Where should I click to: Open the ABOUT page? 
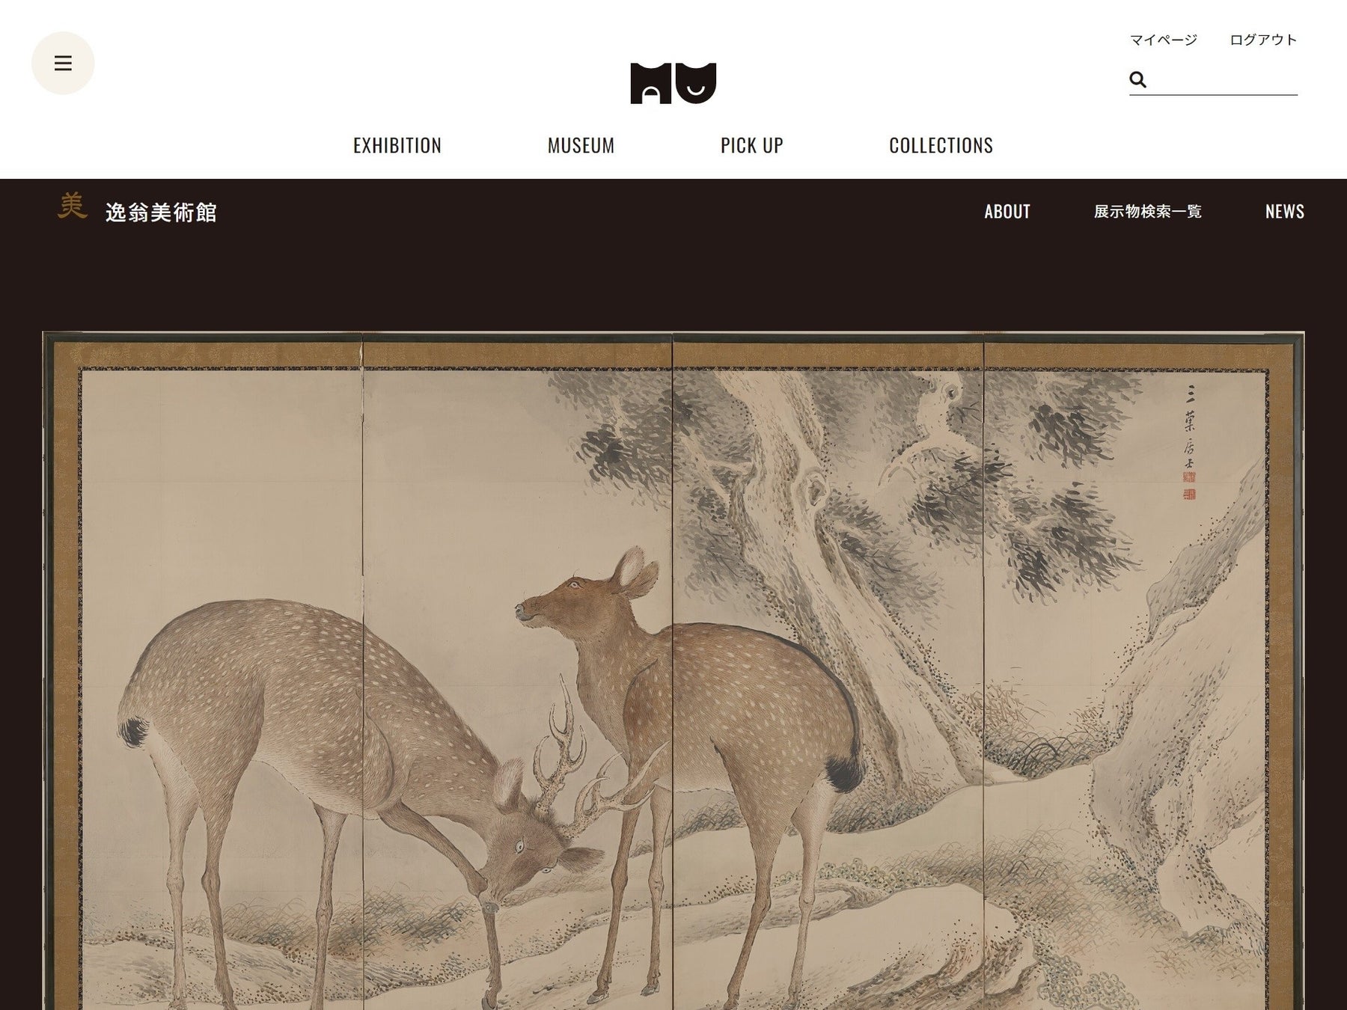tap(1007, 212)
